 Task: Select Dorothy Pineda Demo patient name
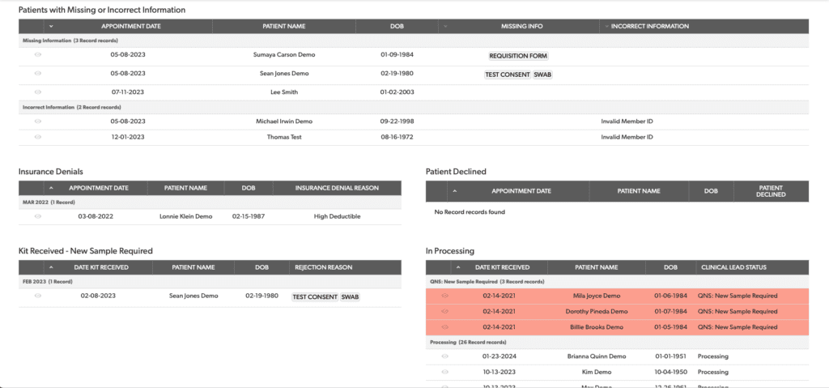(597, 311)
